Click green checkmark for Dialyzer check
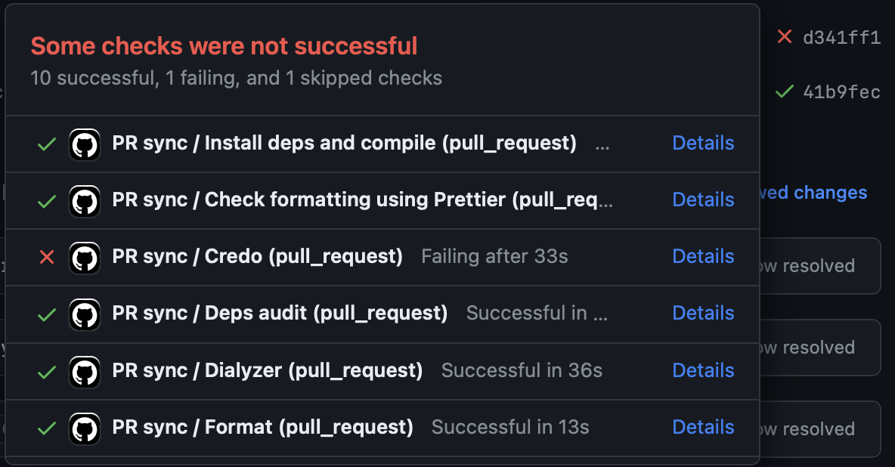895x467 pixels. tap(47, 371)
